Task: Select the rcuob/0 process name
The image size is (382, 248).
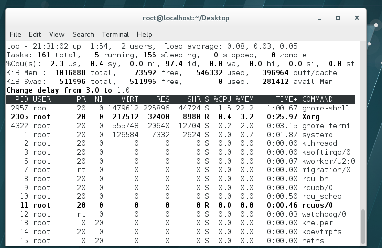Action: [317, 188]
